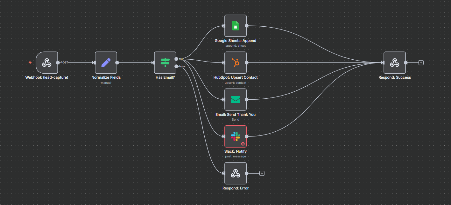Screen dimensions: 451x205
Task: Open the Webhook (lead-capture) trigger node
Action: click(47, 63)
